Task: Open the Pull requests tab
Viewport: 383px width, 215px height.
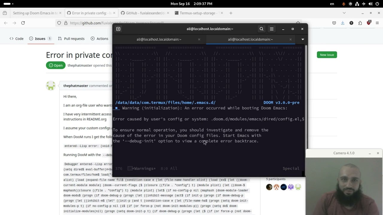Action: click(x=71, y=39)
